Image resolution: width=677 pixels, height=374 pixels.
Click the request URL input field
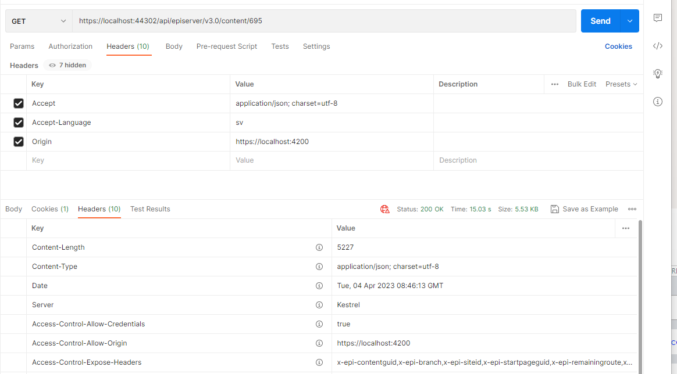tap(323, 21)
